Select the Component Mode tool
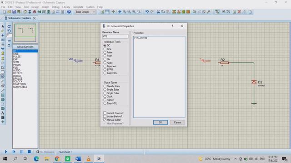The height and width of the screenshot is (163, 291). [x=3, y=31]
